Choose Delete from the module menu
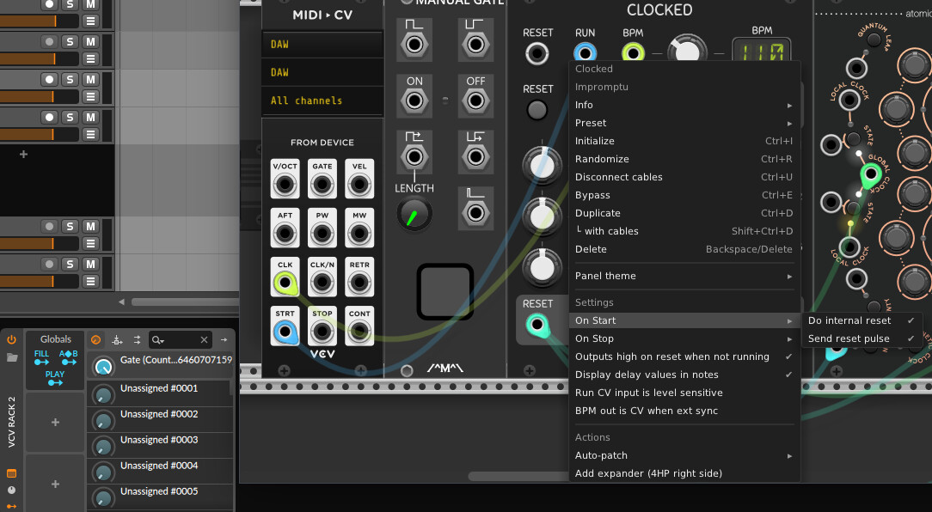Viewport: 932px width, 512px height. [x=684, y=249]
